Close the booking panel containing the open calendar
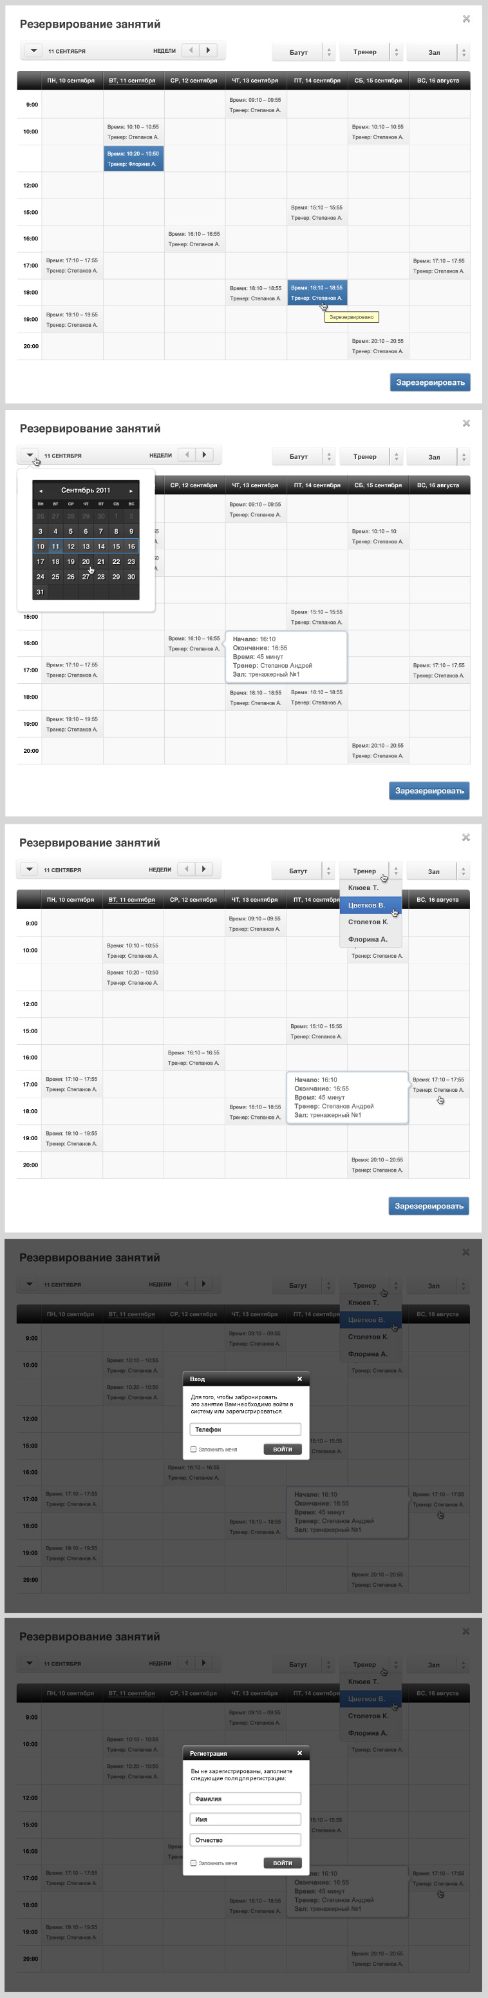The width and height of the screenshot is (488, 1998). (x=466, y=423)
